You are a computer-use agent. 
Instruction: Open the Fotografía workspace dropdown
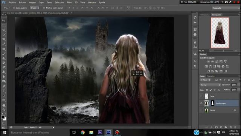tap(226, 8)
